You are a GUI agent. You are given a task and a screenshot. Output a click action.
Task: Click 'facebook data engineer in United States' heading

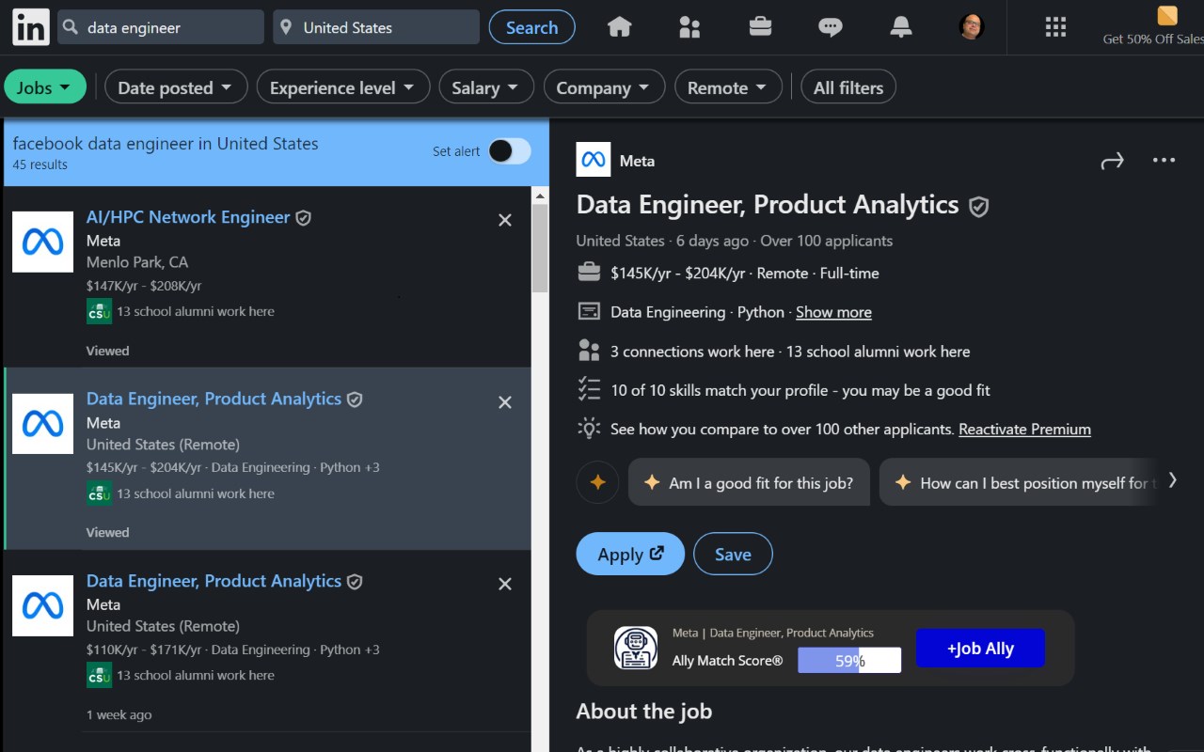coord(166,144)
